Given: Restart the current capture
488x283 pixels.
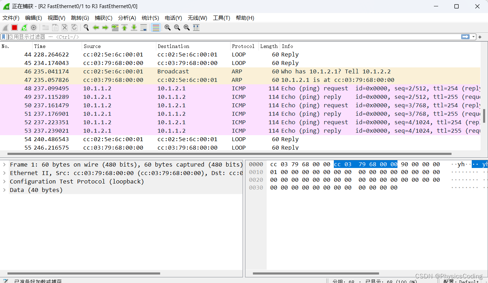Looking at the screenshot, I should 23,28.
